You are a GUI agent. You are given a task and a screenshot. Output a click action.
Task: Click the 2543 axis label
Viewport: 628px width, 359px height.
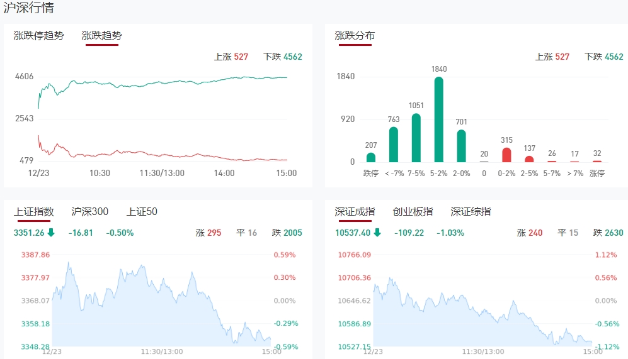click(x=25, y=118)
